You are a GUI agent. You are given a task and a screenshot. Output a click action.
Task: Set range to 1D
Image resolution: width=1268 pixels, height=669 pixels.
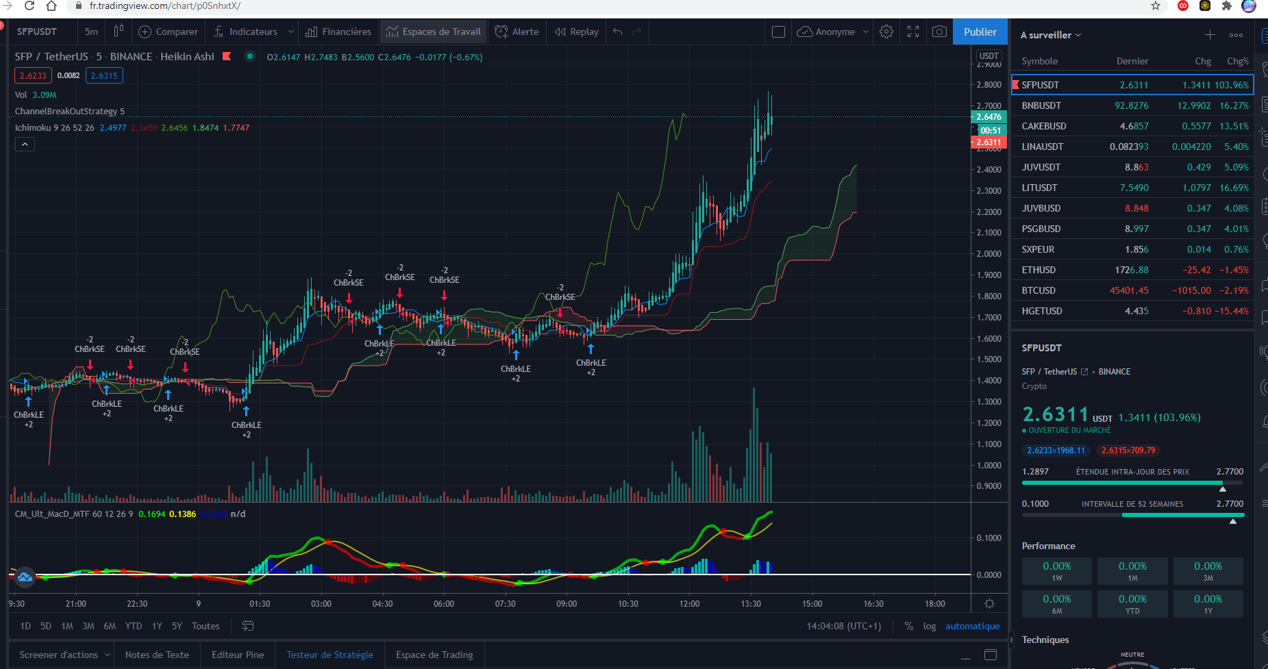[25, 626]
